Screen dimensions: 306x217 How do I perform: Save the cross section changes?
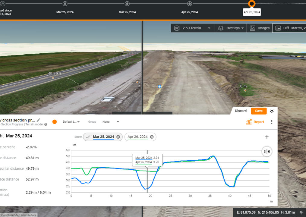point(258,111)
